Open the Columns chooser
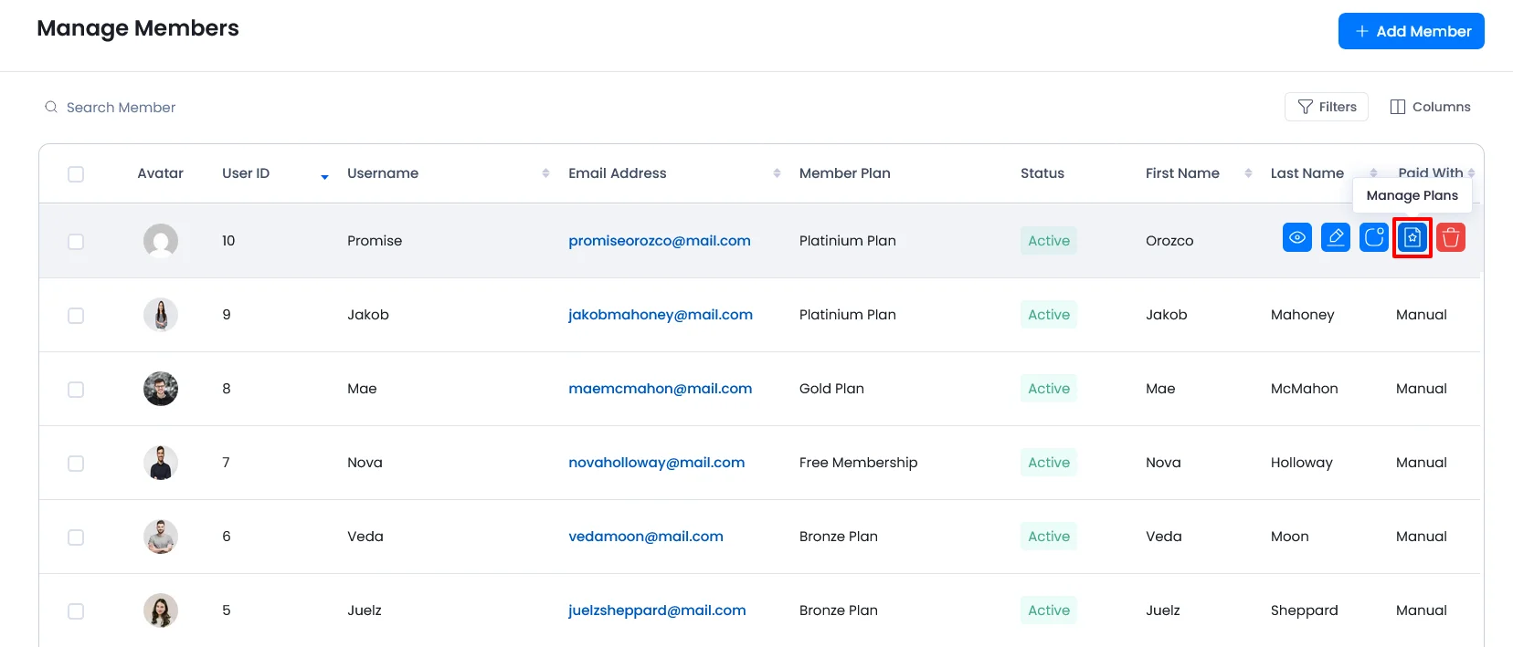The width and height of the screenshot is (1513, 647). [x=1430, y=107]
